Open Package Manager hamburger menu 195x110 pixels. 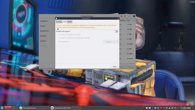[125, 16]
